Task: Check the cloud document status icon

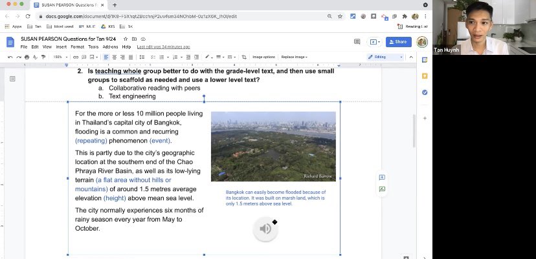Action: [x=143, y=39]
